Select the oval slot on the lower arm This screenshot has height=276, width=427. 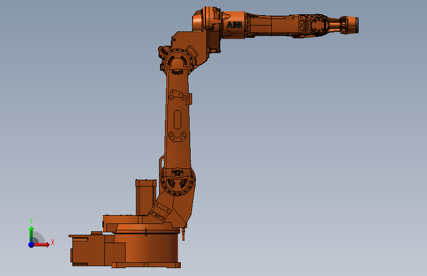point(177,119)
